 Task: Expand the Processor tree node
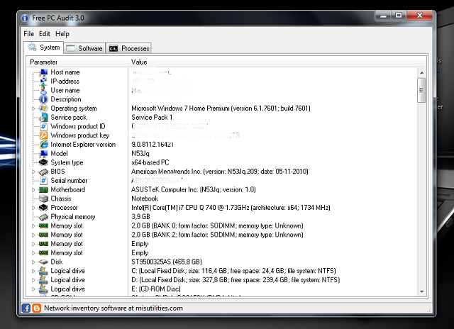(33, 208)
